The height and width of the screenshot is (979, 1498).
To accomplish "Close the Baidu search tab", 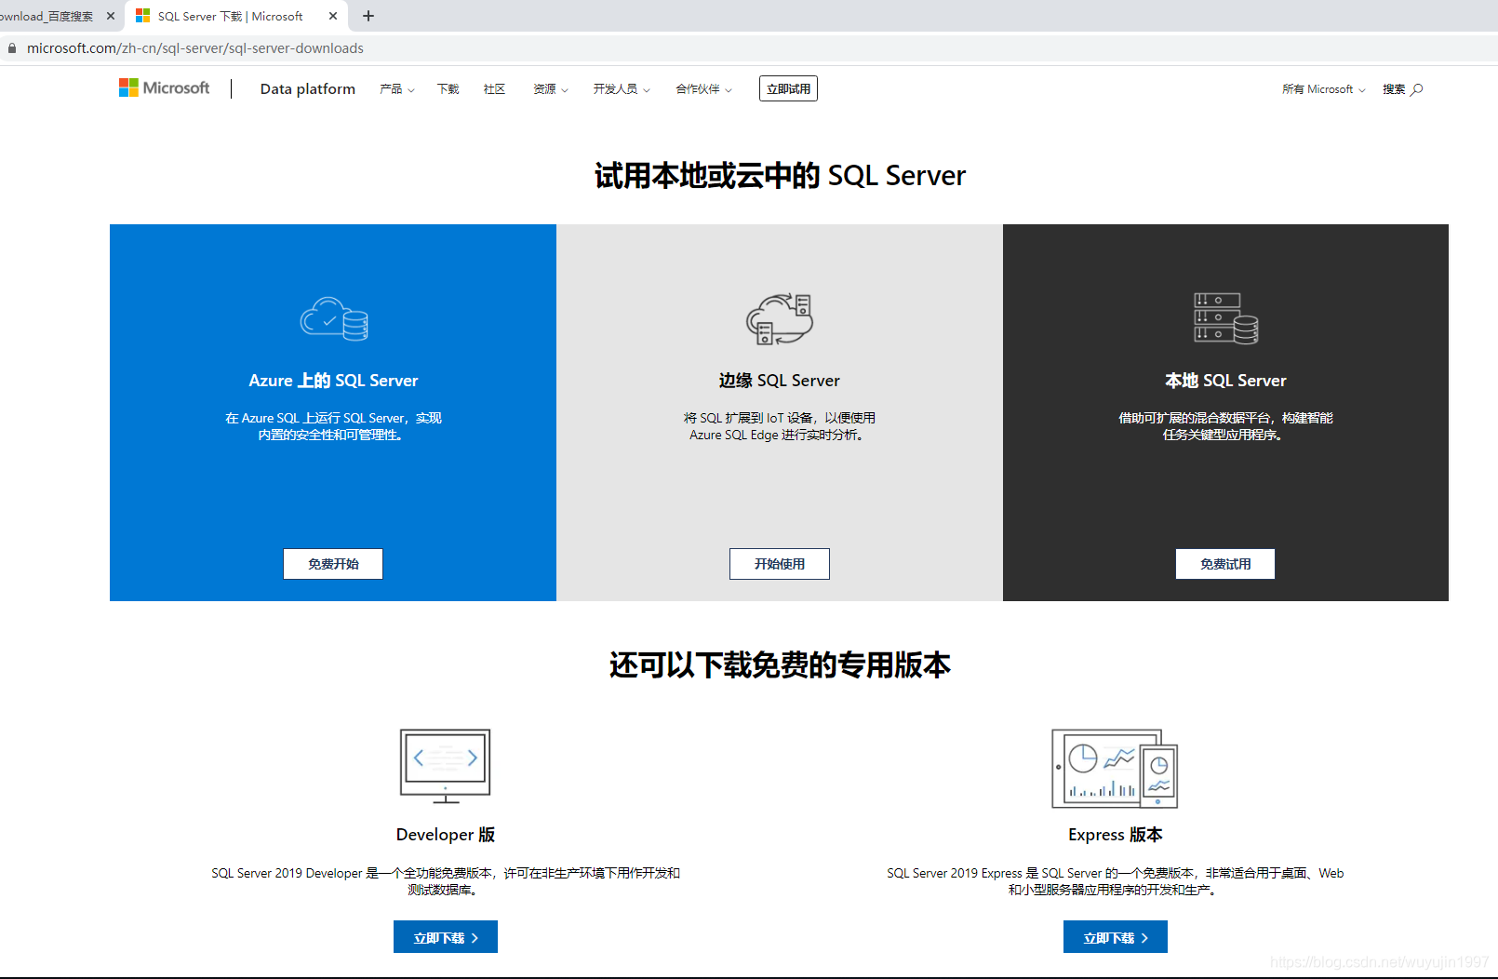I will pos(111,16).
